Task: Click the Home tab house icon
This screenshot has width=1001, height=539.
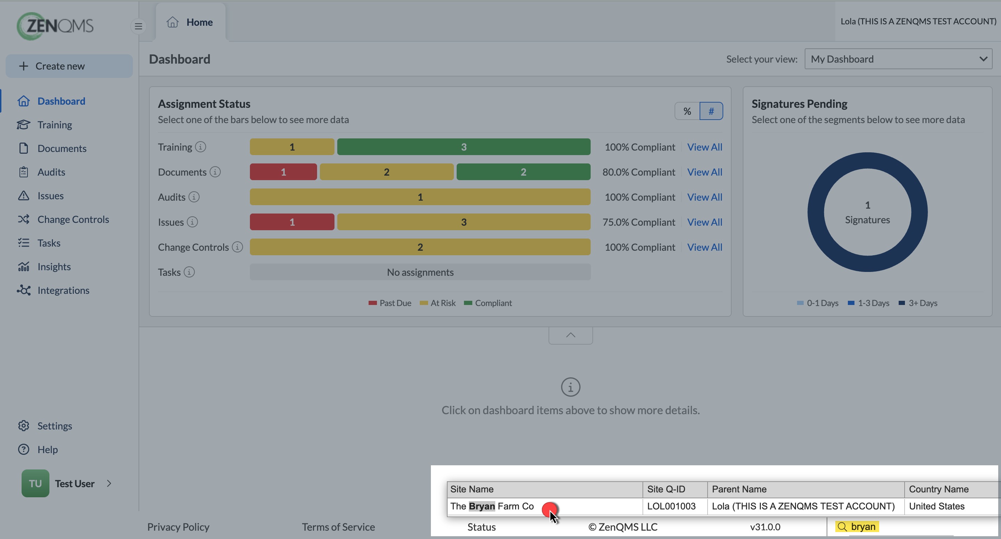Action: 173,22
